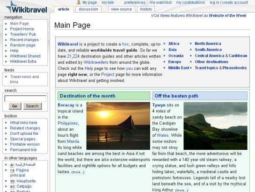Browse Oceania destinations

pos(176,56)
